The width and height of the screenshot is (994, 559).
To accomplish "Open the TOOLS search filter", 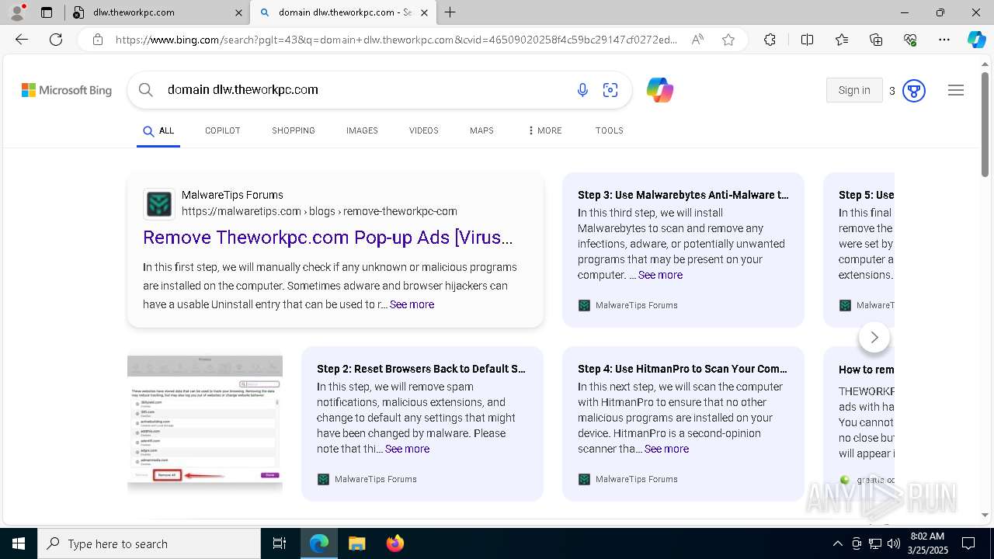I will pyautogui.click(x=610, y=130).
